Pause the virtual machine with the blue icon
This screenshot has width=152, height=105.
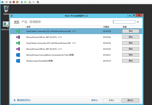click(22, 2)
